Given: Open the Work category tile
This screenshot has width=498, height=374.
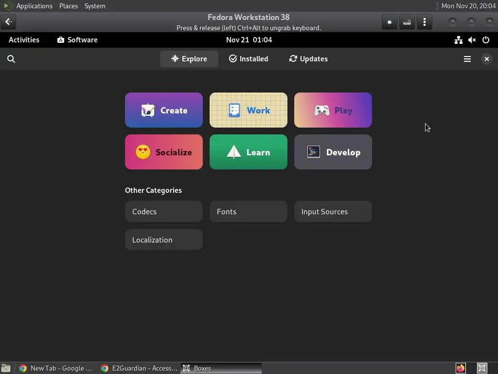Looking at the screenshot, I should point(249,110).
